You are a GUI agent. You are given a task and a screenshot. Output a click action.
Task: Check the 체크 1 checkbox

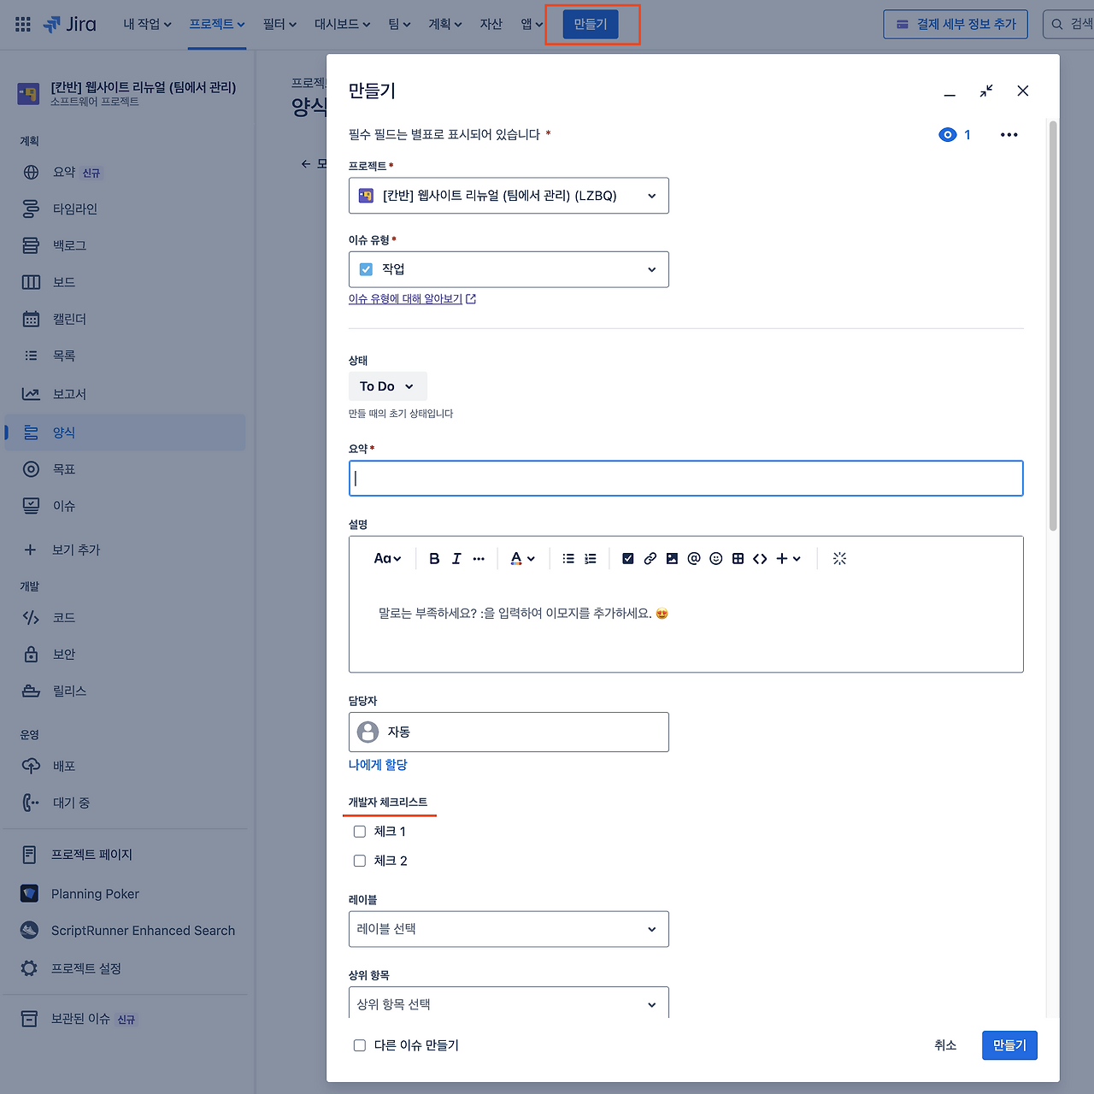(x=360, y=832)
